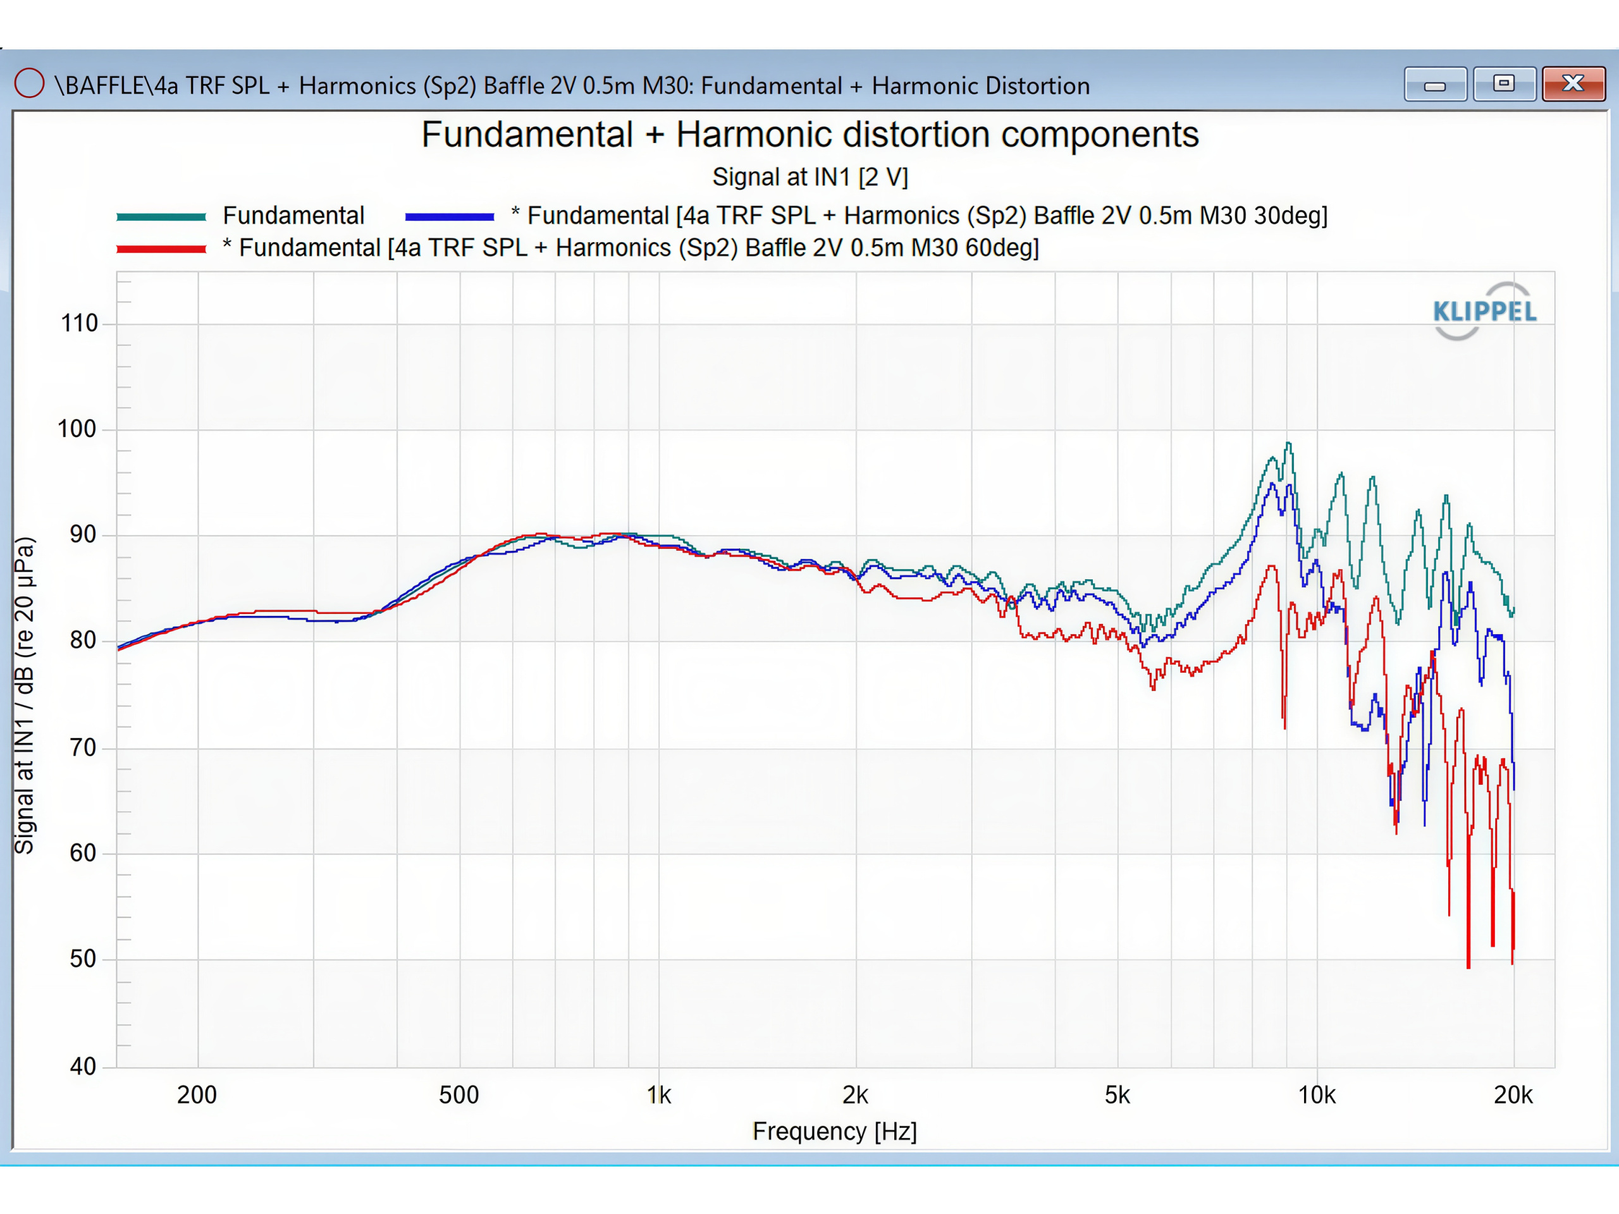Click the "90" y-axis tick label
Image resolution: width=1619 pixels, height=1214 pixels.
pyautogui.click(x=83, y=534)
